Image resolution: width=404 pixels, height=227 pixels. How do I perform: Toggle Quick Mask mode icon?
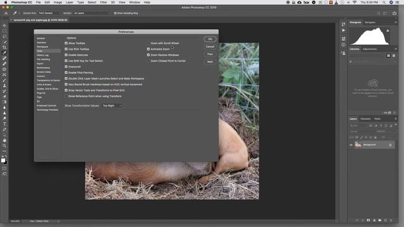click(x=4, y=168)
